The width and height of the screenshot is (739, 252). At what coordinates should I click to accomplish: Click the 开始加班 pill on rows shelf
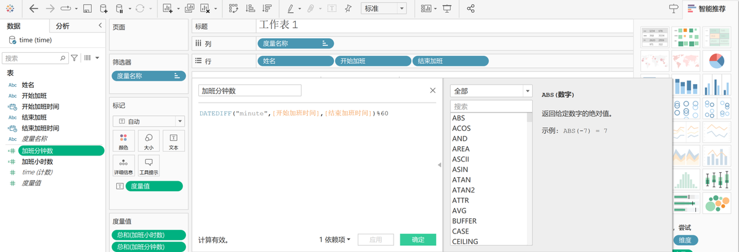(x=373, y=61)
